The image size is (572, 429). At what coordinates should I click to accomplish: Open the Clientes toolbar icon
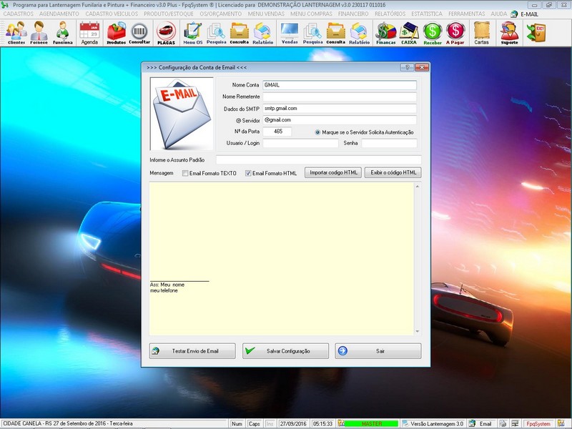[x=16, y=32]
